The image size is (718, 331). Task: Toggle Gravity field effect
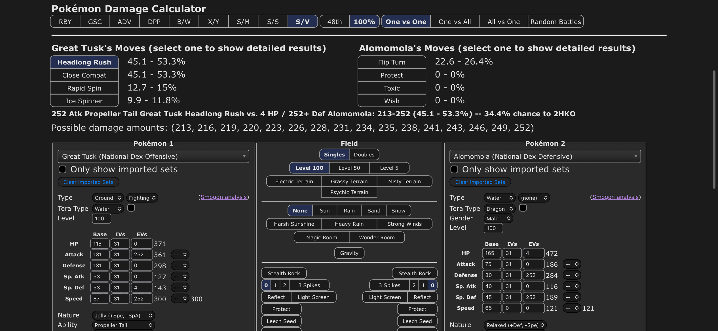349,253
